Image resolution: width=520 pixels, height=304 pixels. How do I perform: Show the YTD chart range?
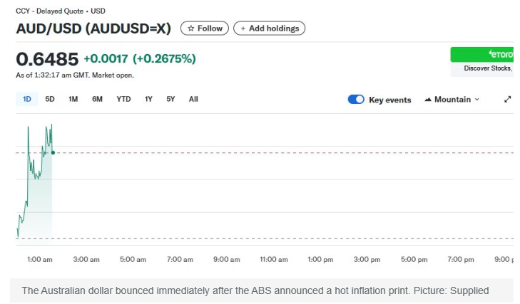point(123,99)
